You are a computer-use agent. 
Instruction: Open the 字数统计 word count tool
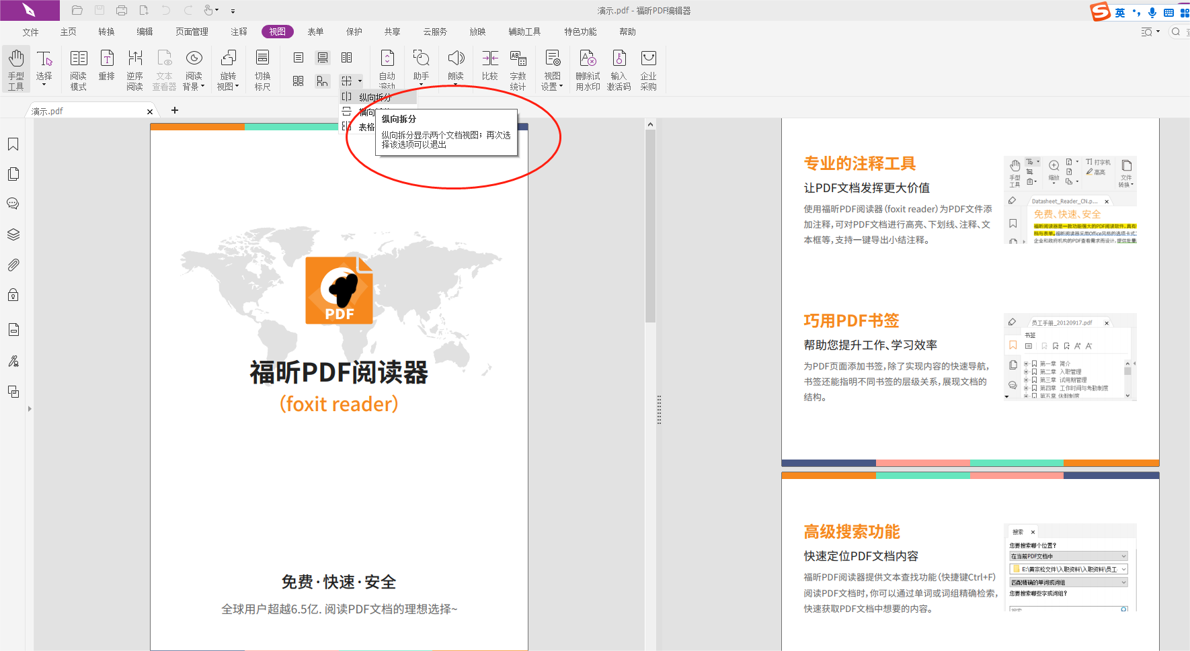[x=518, y=67]
